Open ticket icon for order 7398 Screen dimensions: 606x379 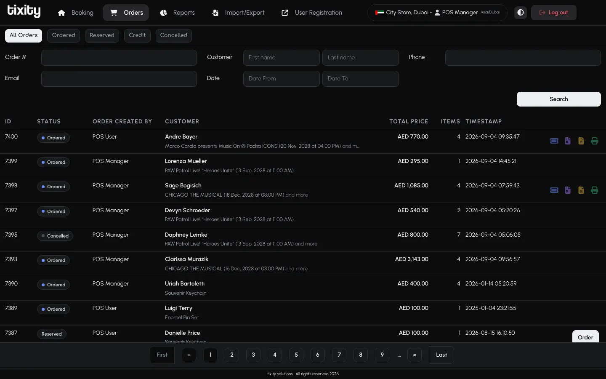[x=554, y=190]
